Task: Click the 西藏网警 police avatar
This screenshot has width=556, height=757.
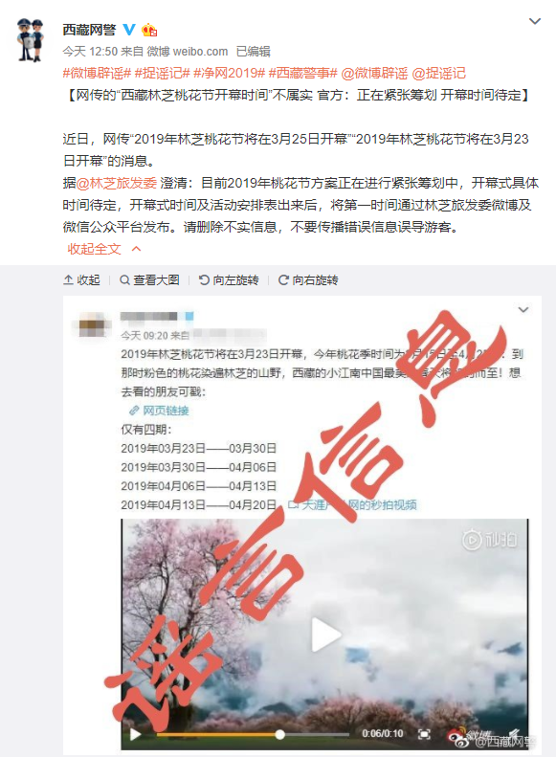Action: pyautogui.click(x=31, y=39)
